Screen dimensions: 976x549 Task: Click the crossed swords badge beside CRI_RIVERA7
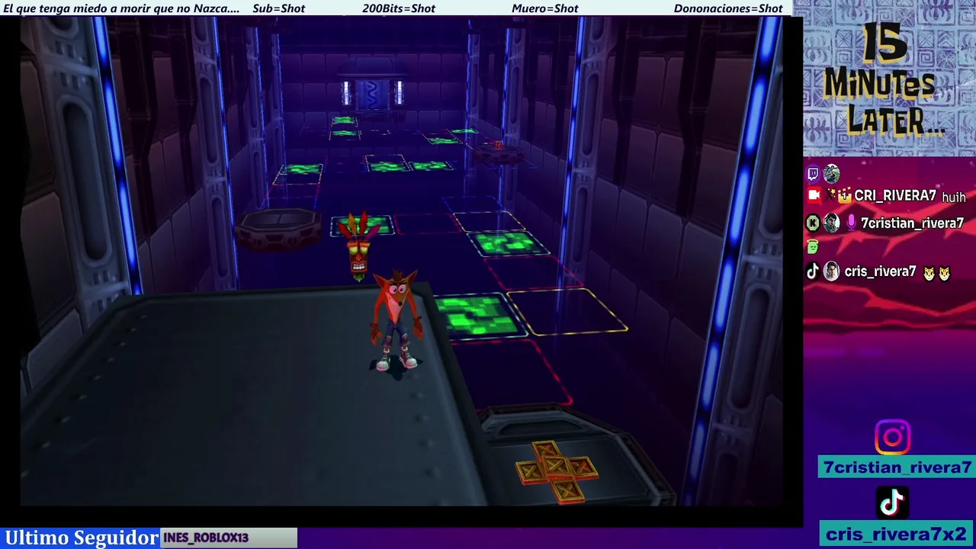pyautogui.click(x=830, y=196)
